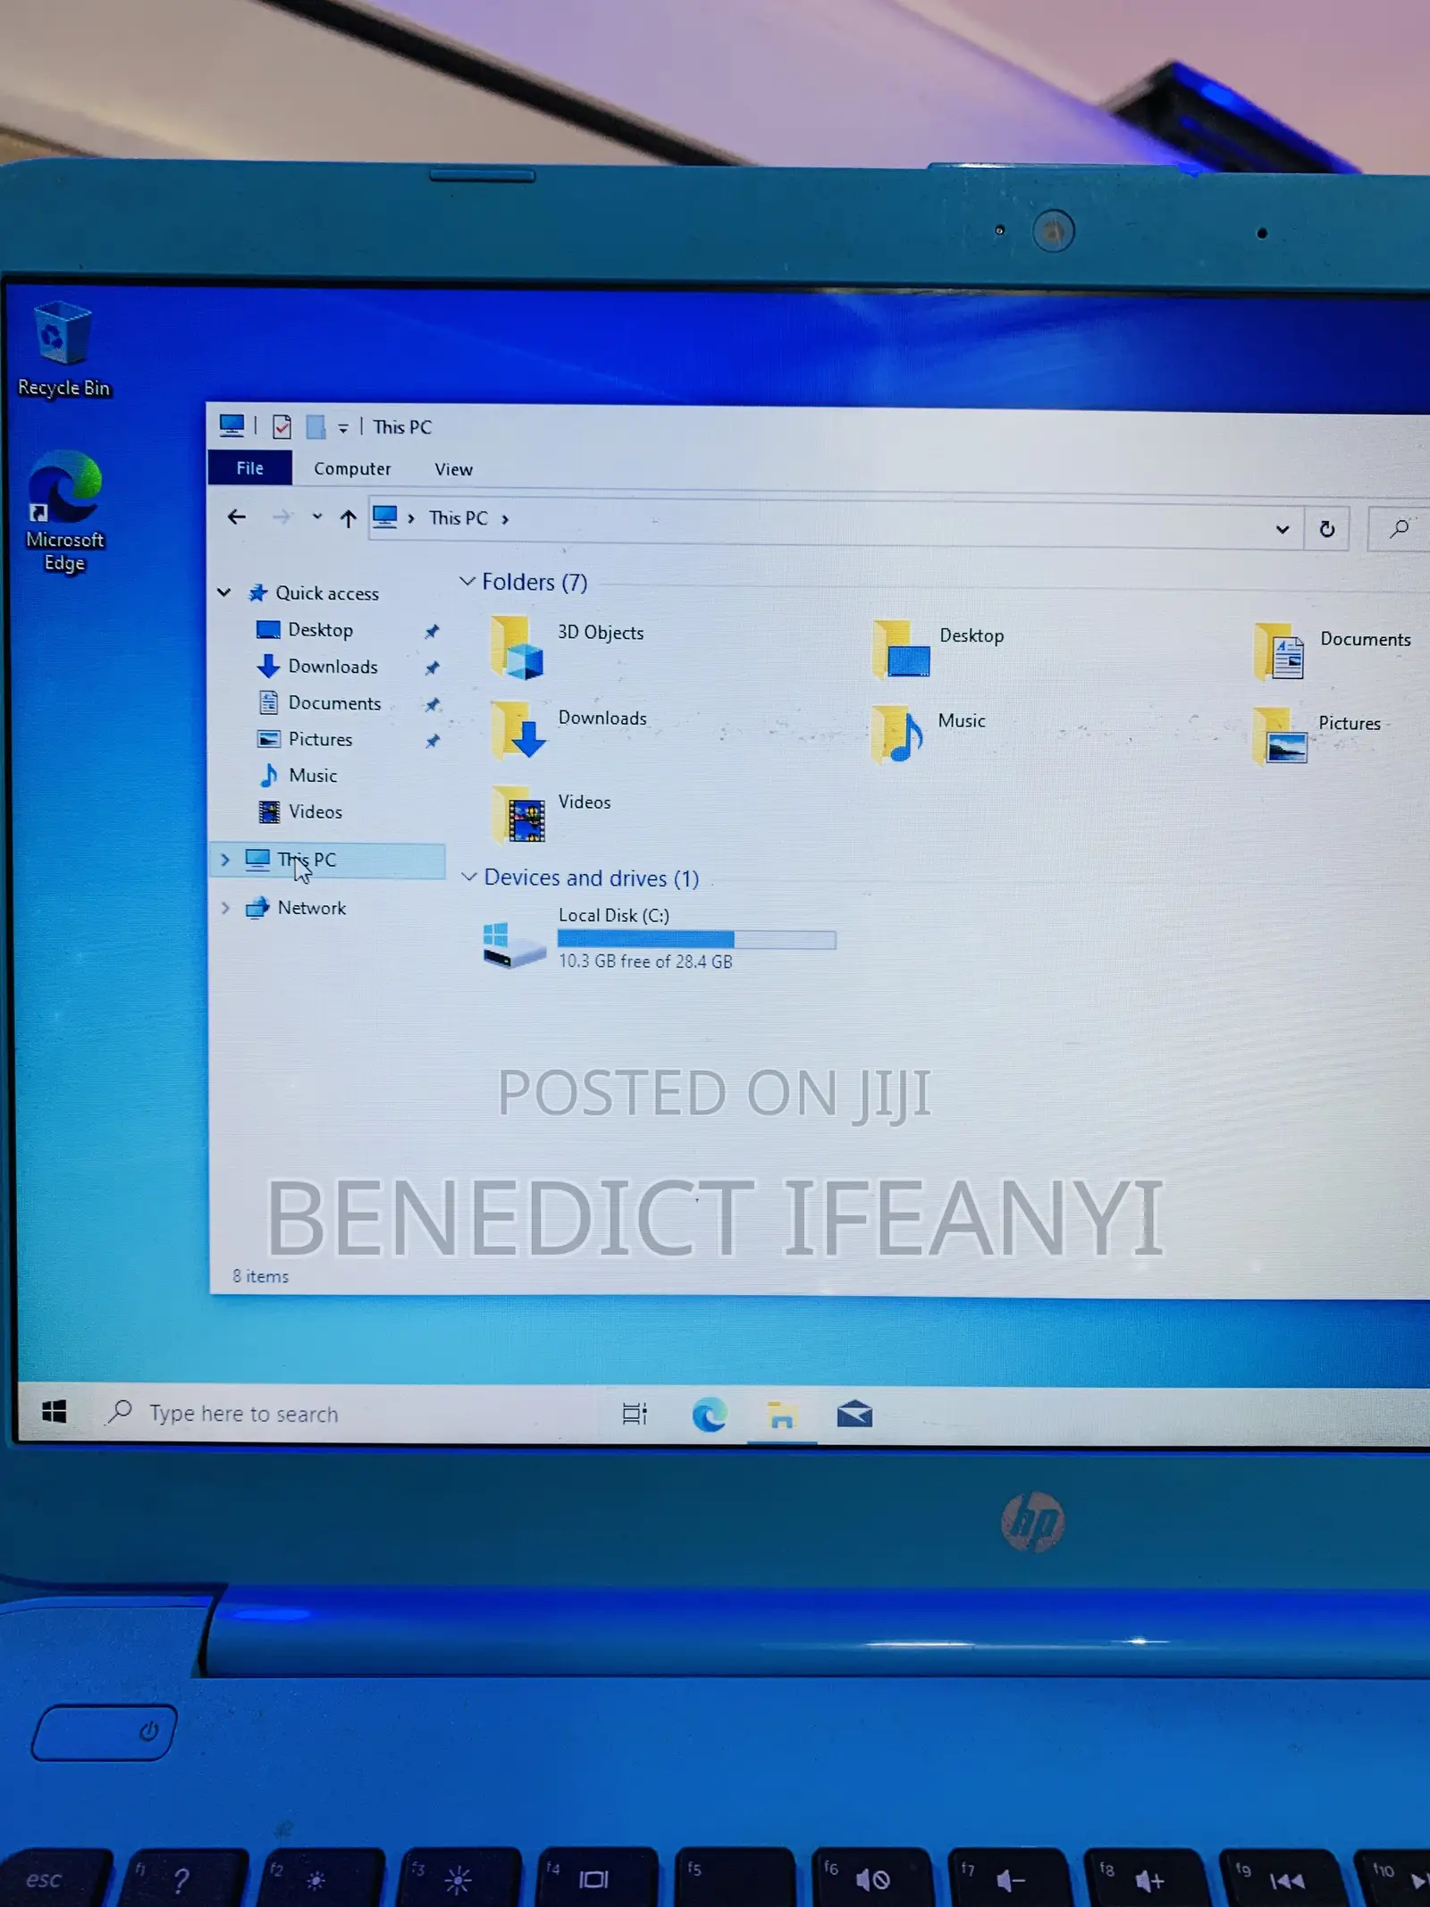
Task: Select Videos in the navigation pane
Action: (315, 811)
